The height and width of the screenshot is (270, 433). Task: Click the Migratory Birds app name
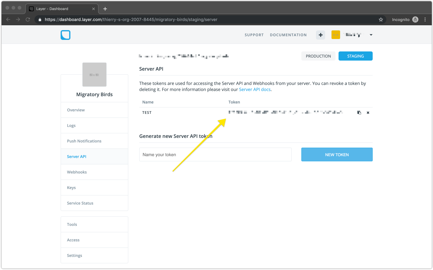pyautogui.click(x=94, y=94)
